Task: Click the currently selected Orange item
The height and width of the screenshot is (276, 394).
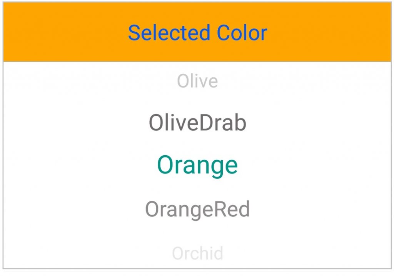Action: pyautogui.click(x=197, y=166)
